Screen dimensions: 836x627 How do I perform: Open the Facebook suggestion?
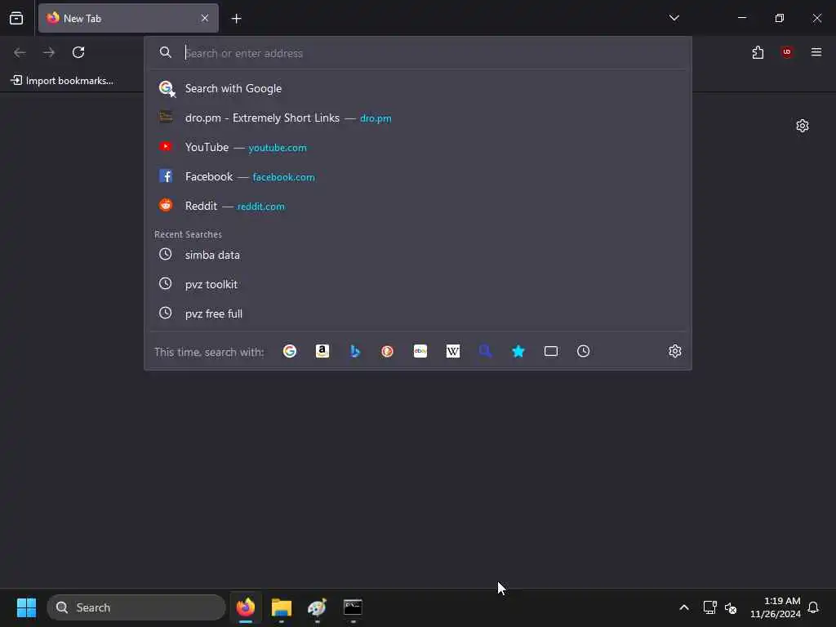(418, 176)
